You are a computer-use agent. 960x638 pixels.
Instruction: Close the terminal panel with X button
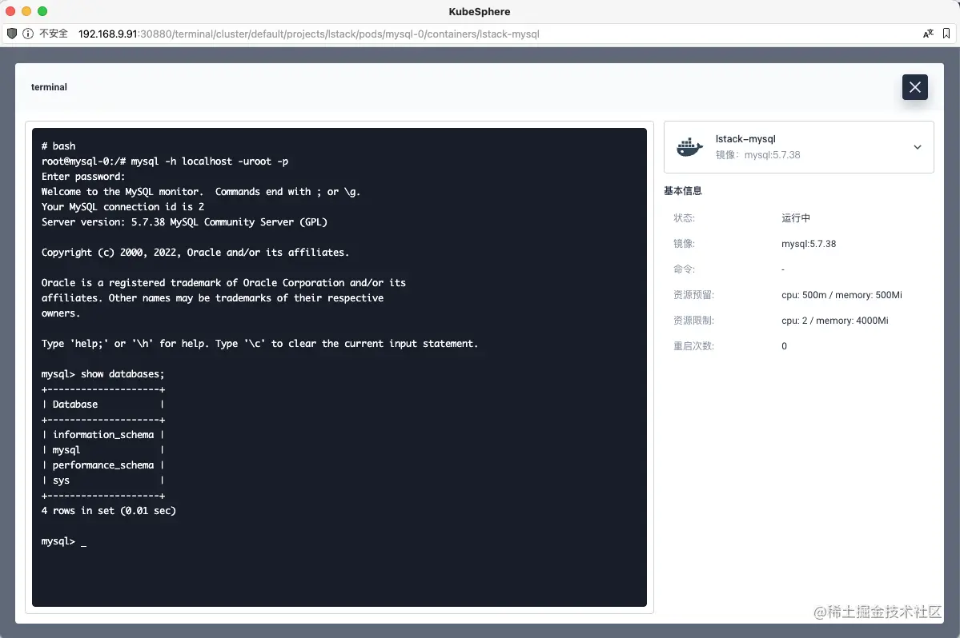914,87
